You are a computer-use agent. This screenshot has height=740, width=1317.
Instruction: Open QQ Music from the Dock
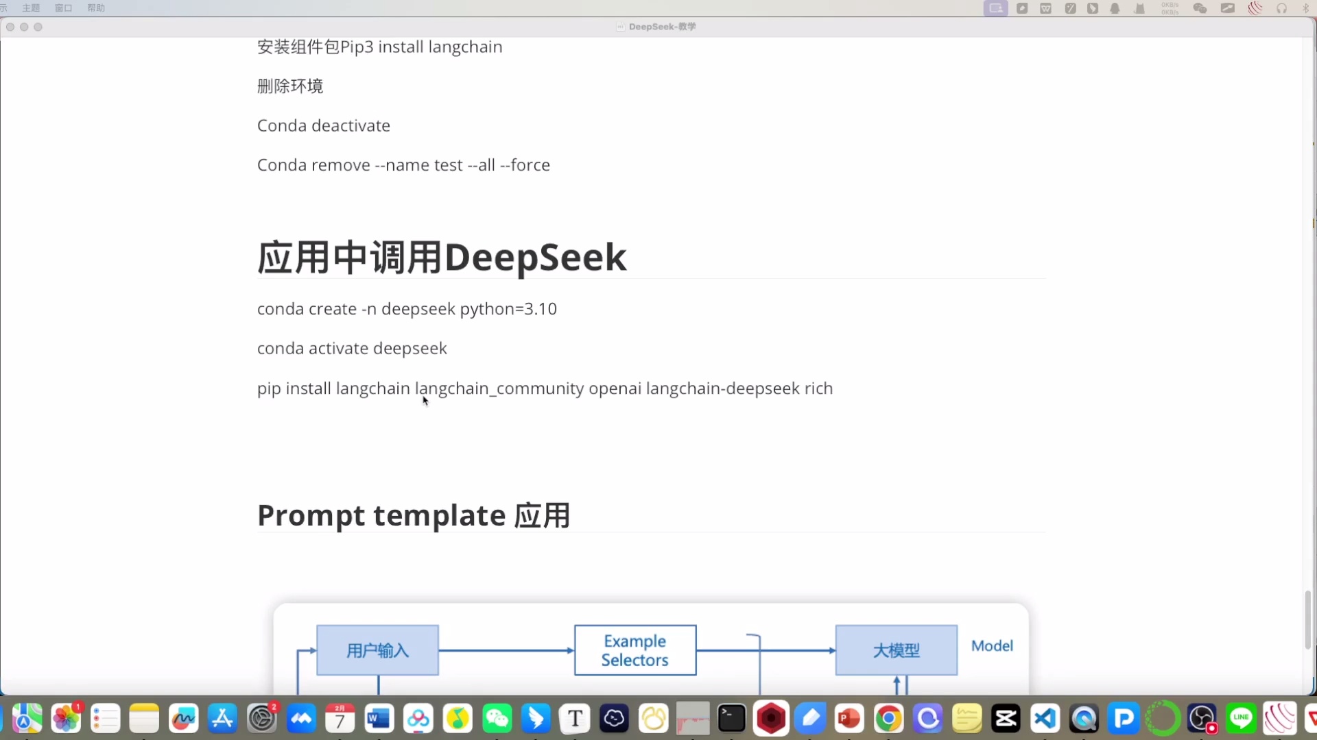click(x=458, y=718)
